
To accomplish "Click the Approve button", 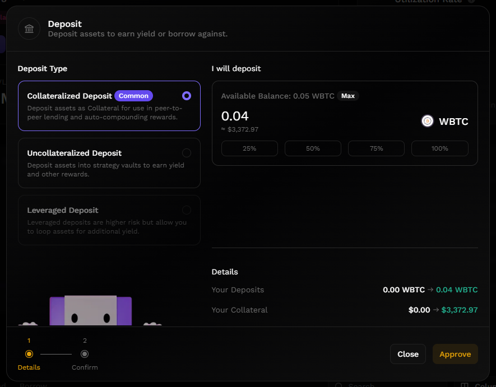I will click(455, 354).
